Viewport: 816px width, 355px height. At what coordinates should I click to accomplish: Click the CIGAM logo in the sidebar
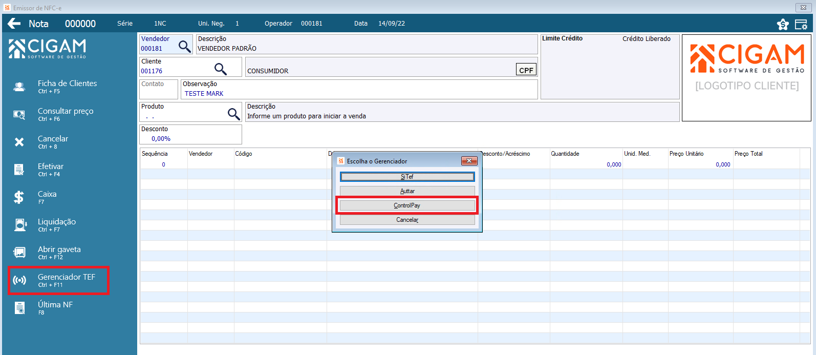(x=48, y=49)
